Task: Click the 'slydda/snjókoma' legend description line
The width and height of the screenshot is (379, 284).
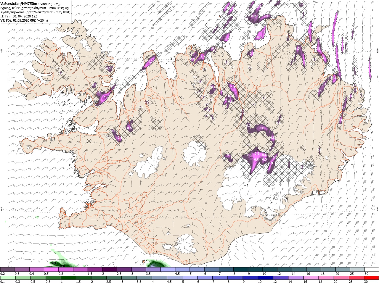Action: pos(36,12)
